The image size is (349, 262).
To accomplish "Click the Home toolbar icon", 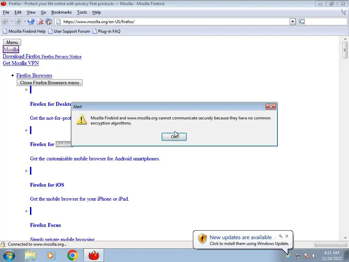I will (48, 21).
